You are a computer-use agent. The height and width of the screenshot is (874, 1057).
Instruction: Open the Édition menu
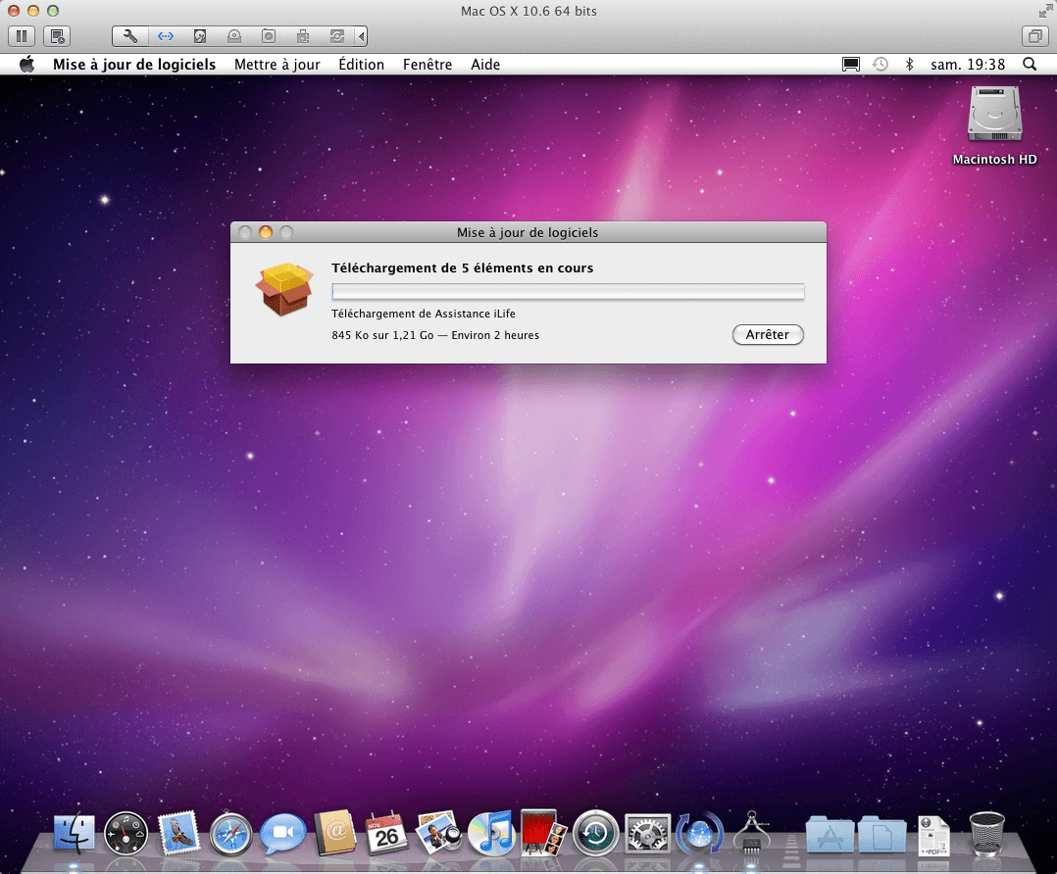tap(361, 65)
